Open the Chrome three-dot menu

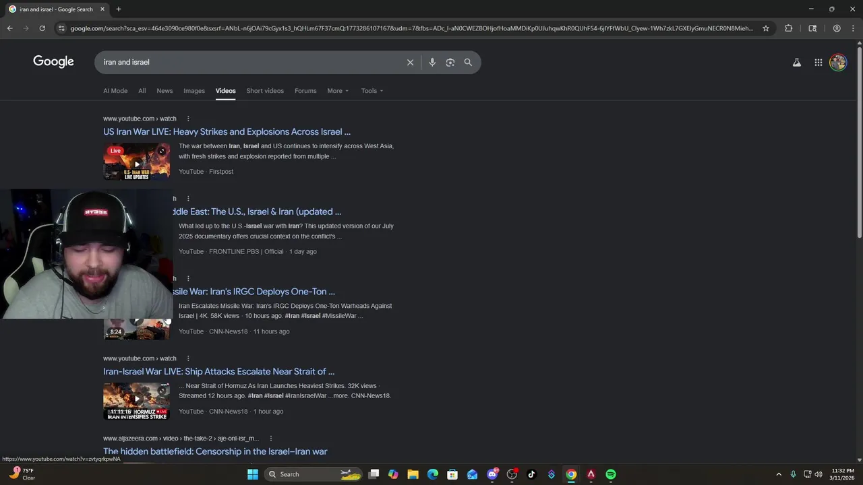coord(853,28)
